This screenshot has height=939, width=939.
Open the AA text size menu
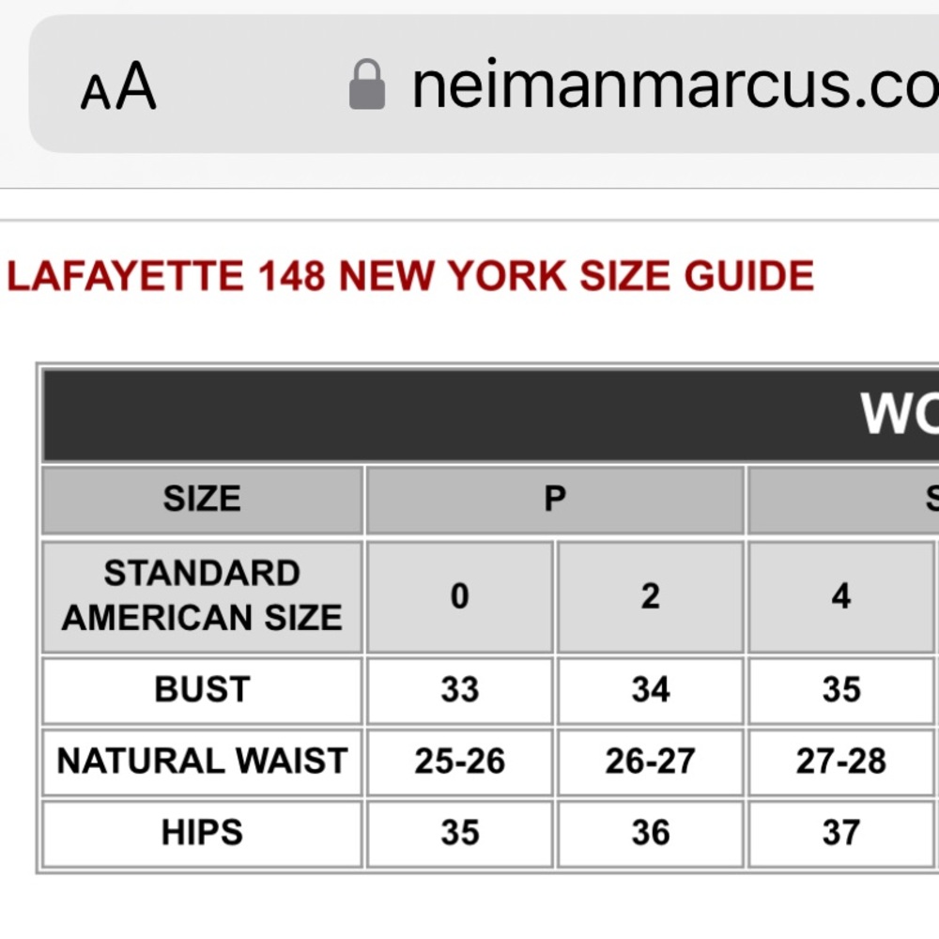118,86
